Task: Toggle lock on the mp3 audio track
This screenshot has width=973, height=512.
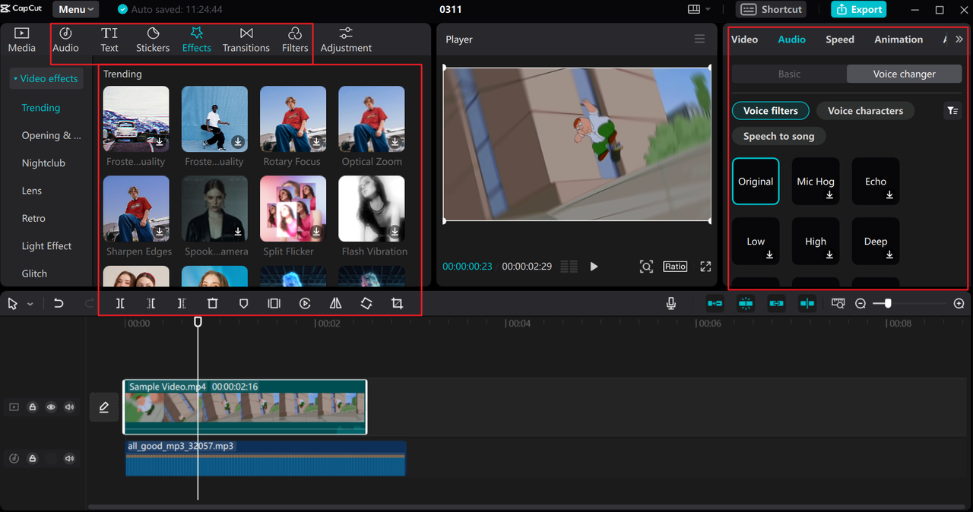Action: (33, 459)
